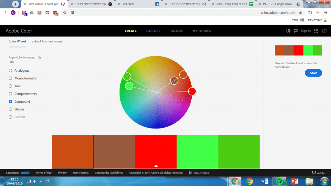This screenshot has width=331, height=186.
Task: Select the burnt orange first swatch
Action: tap(73, 152)
